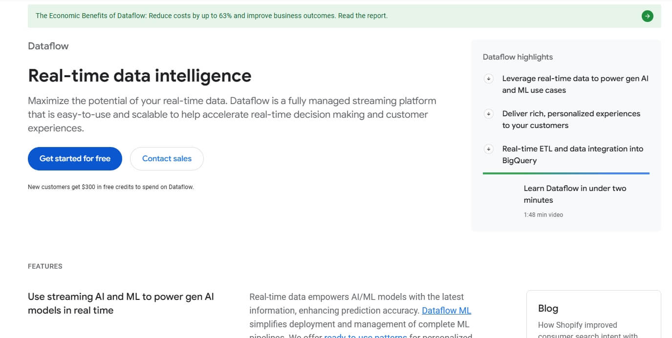Click the green arrow icon on the announcement banner
This screenshot has width=672, height=338.
coord(647,16)
